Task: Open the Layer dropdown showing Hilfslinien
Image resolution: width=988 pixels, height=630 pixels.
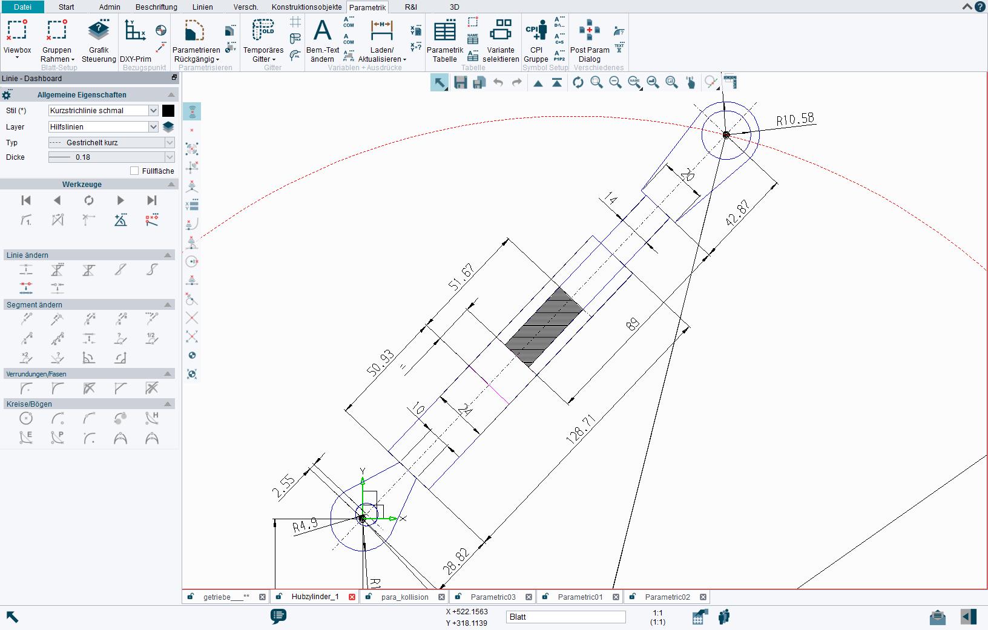Action: tap(153, 127)
